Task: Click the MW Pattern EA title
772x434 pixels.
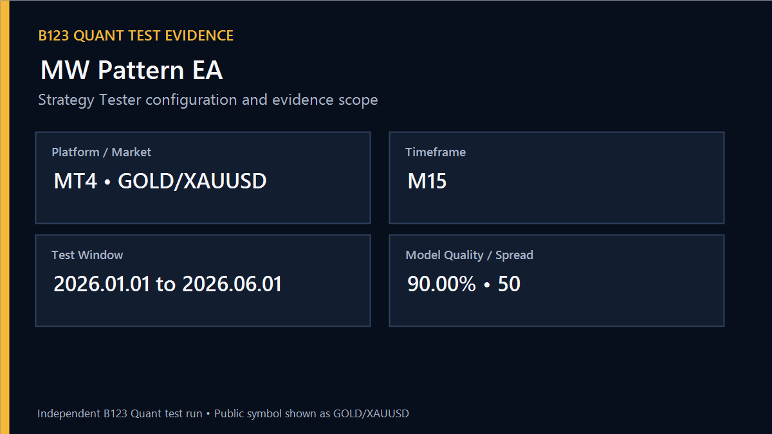Action: coord(131,70)
